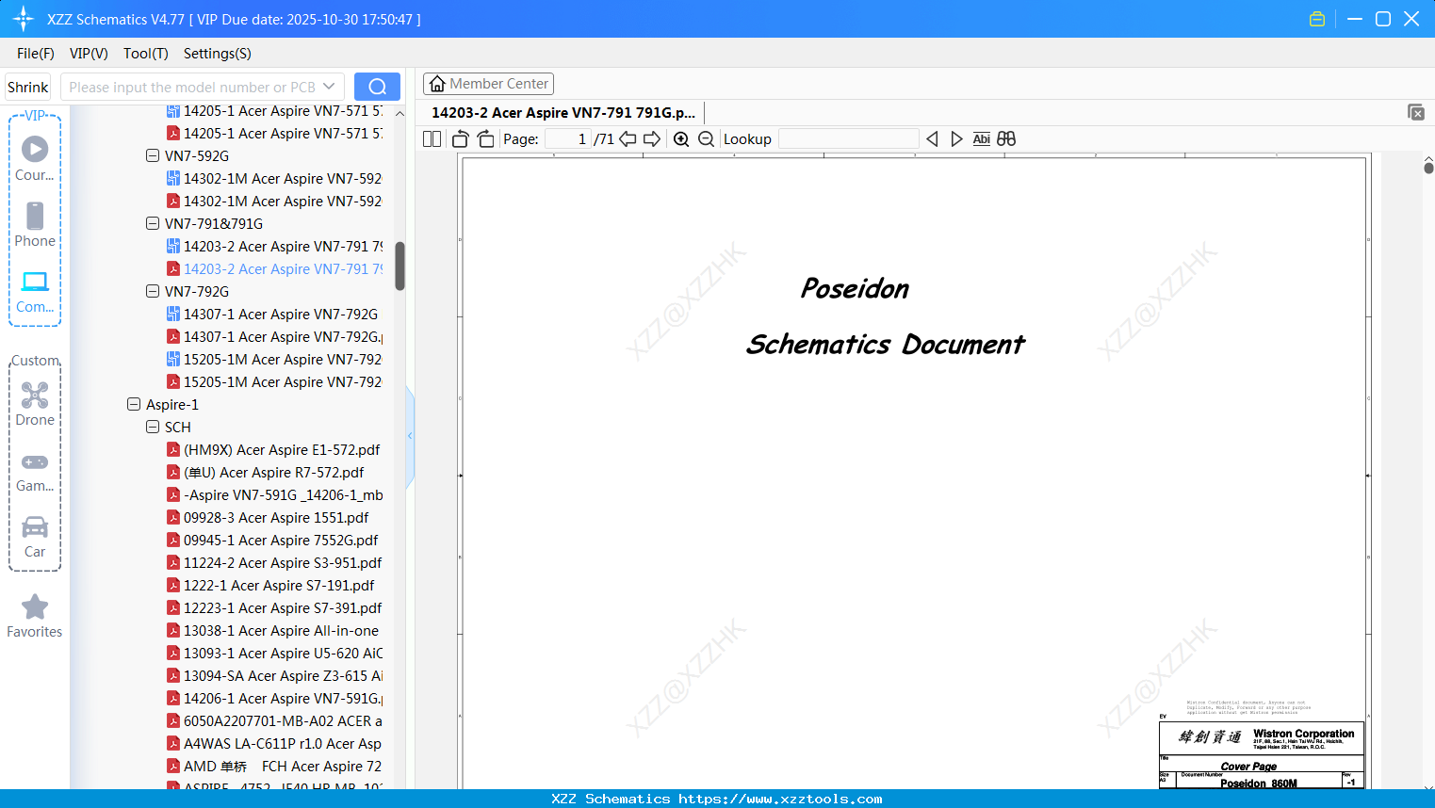Image resolution: width=1435 pixels, height=808 pixels.
Task: Open the 14302-1M VN7-592 file with red PDF icon
Action: (x=274, y=201)
